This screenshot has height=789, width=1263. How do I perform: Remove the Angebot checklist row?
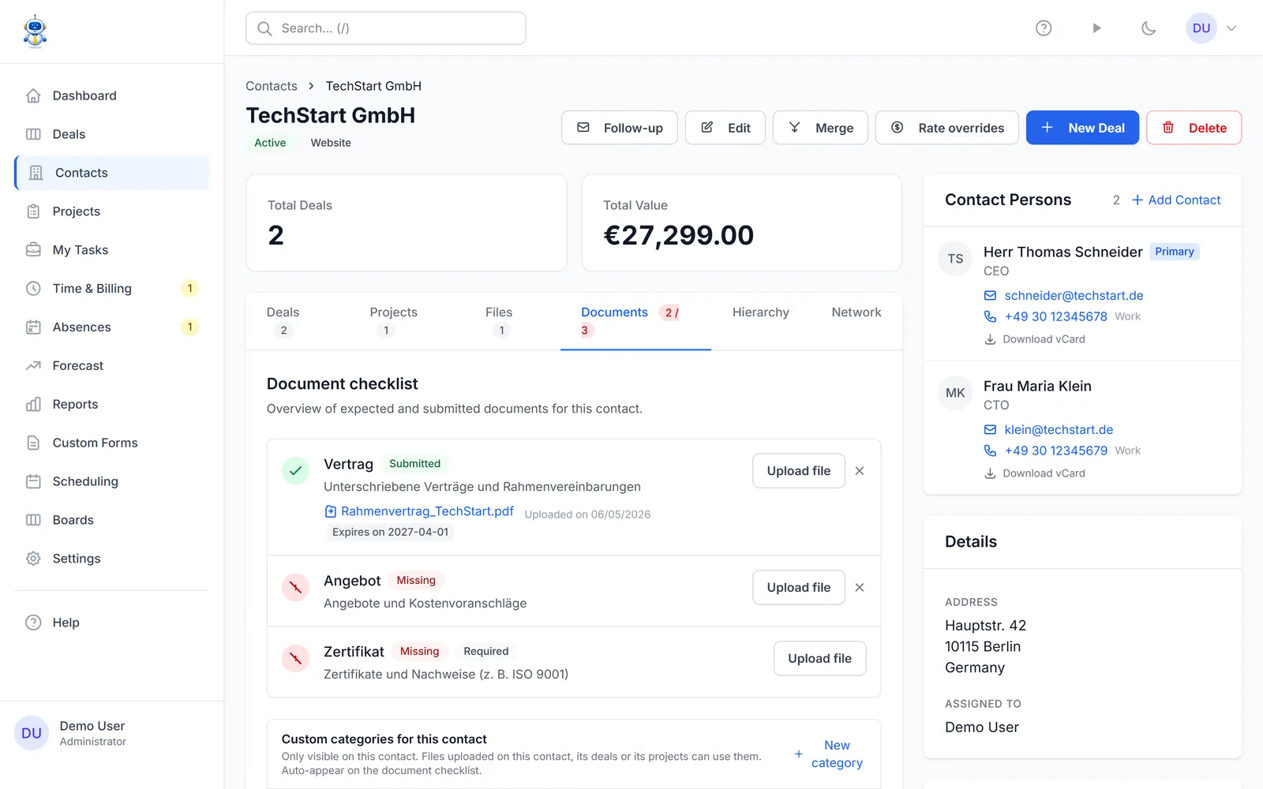pos(860,588)
